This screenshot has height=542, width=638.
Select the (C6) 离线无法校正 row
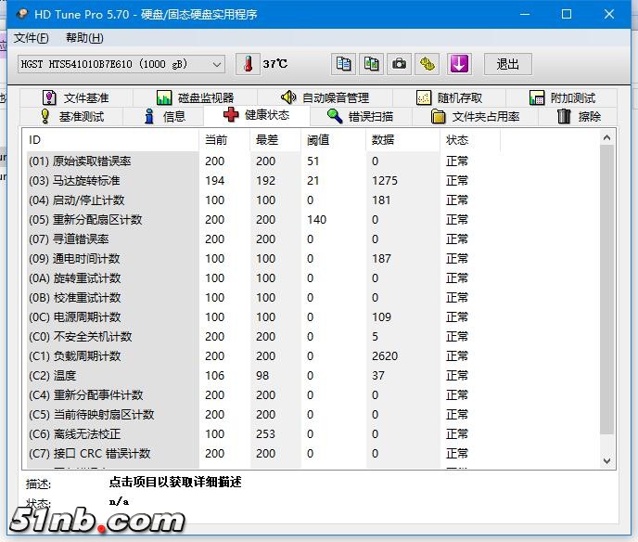click(264, 434)
